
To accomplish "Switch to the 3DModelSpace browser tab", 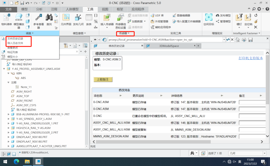I will tap(169, 46).
